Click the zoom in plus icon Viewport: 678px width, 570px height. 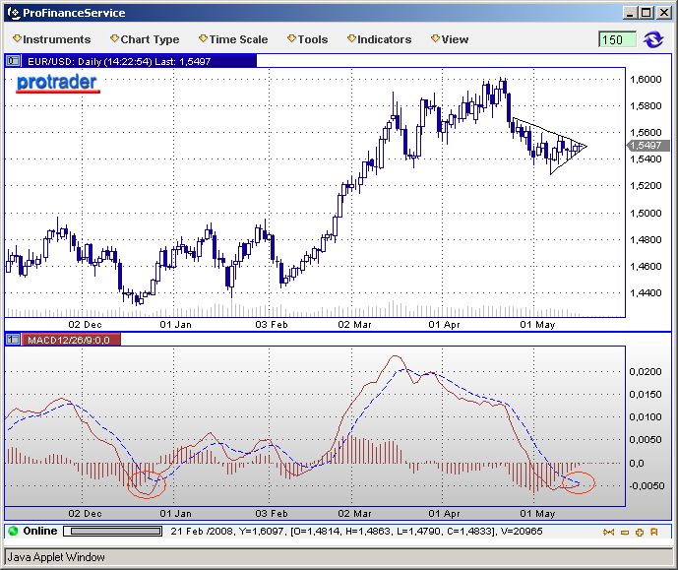640,533
